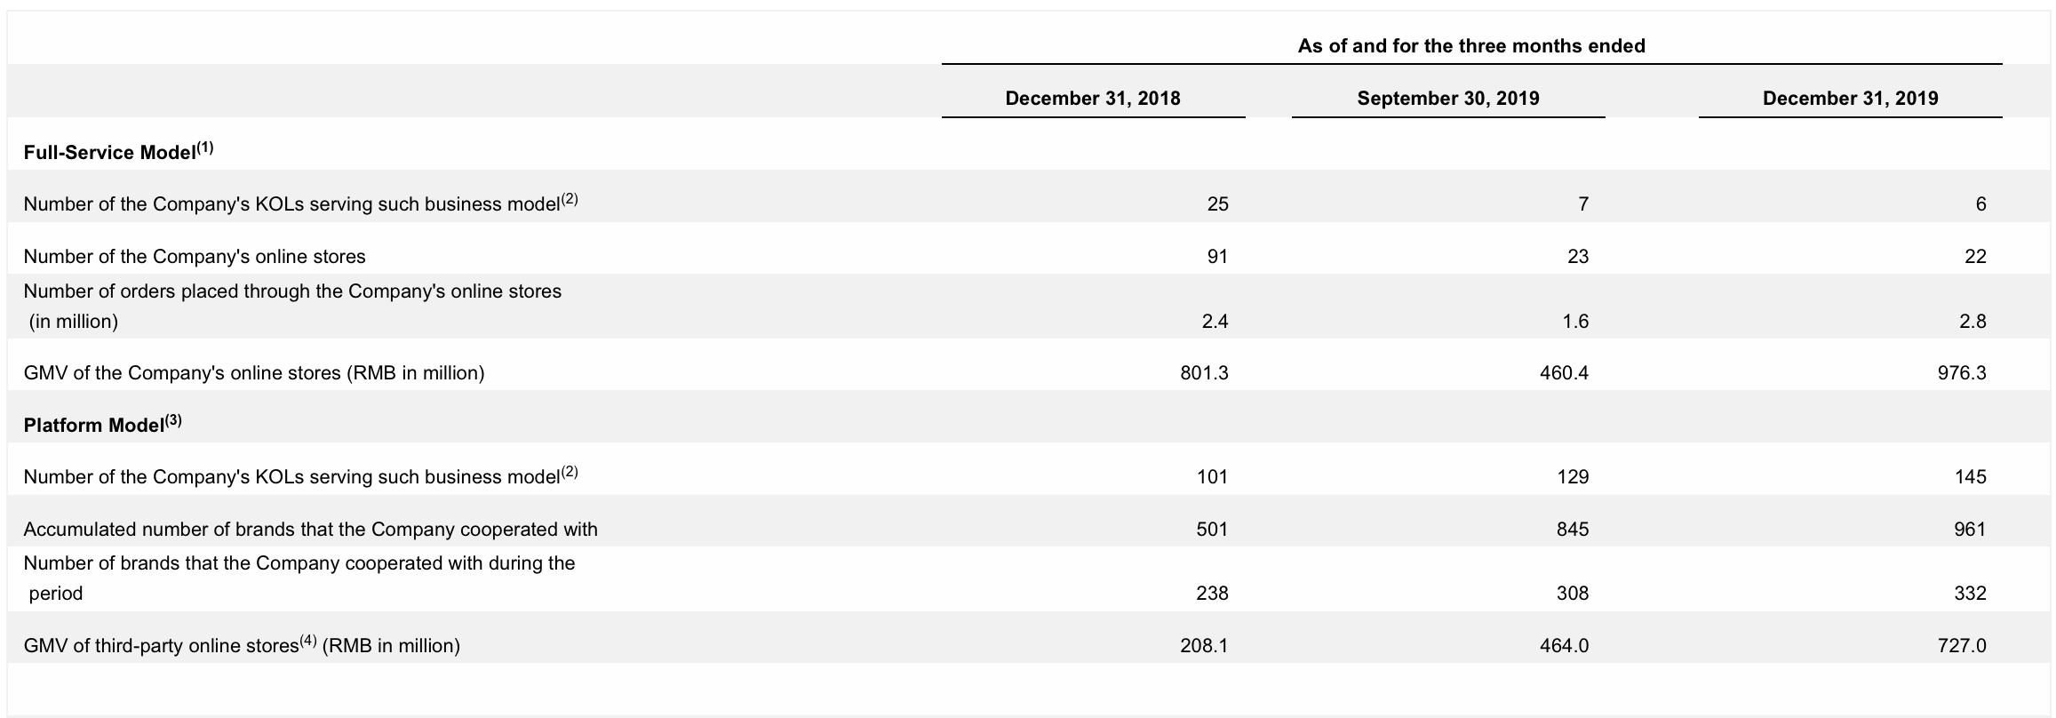Select the 976.3 GMV cell
This screenshot has height=718, width=2056.
[1962, 373]
